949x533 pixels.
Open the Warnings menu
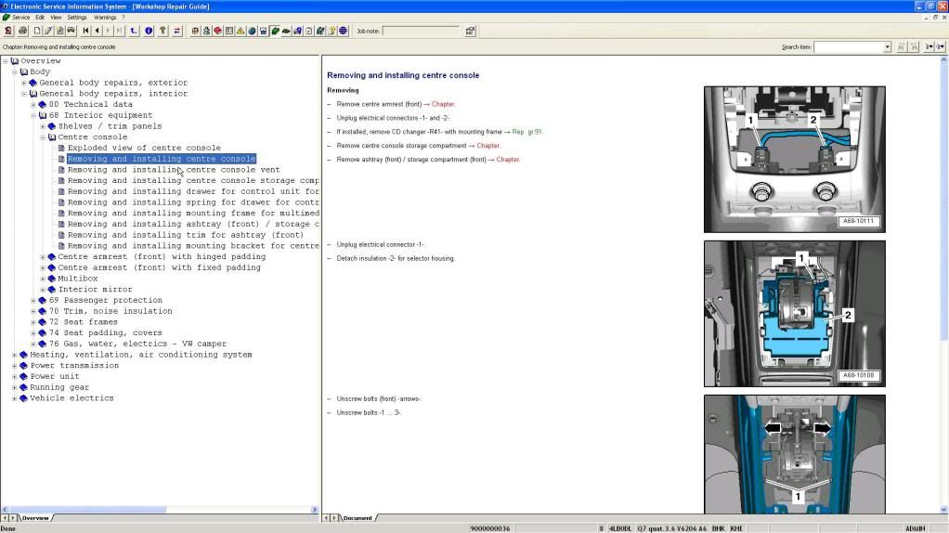pos(105,17)
